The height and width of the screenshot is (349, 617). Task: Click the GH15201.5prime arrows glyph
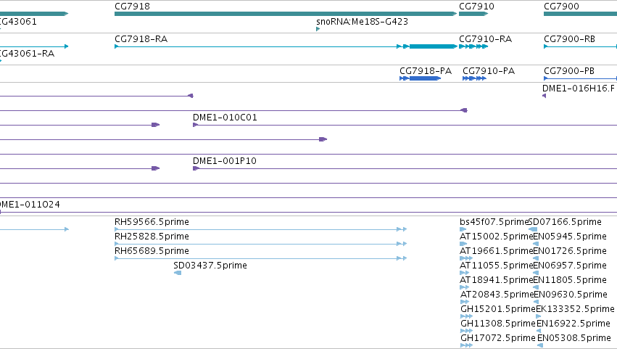[466, 316]
